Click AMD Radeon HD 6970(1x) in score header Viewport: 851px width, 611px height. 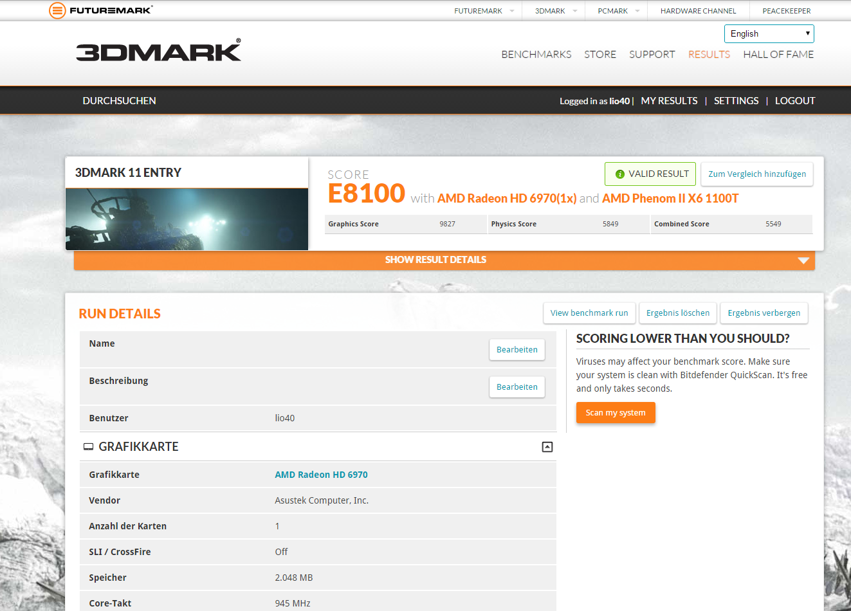click(507, 199)
